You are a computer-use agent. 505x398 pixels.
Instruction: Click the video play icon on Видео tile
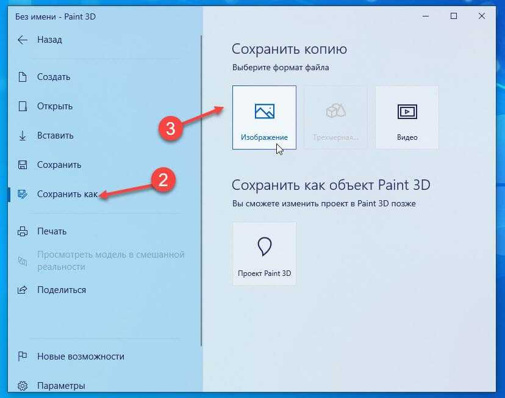pyautogui.click(x=407, y=112)
